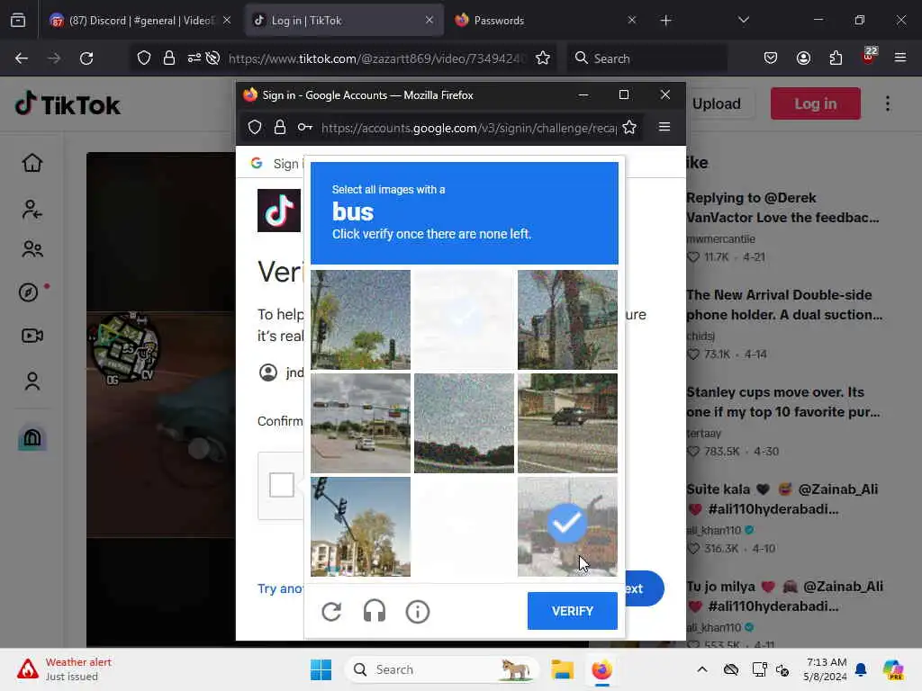Click tracking protection shield in main address bar
This screenshot has height=691, width=922.
tap(144, 58)
